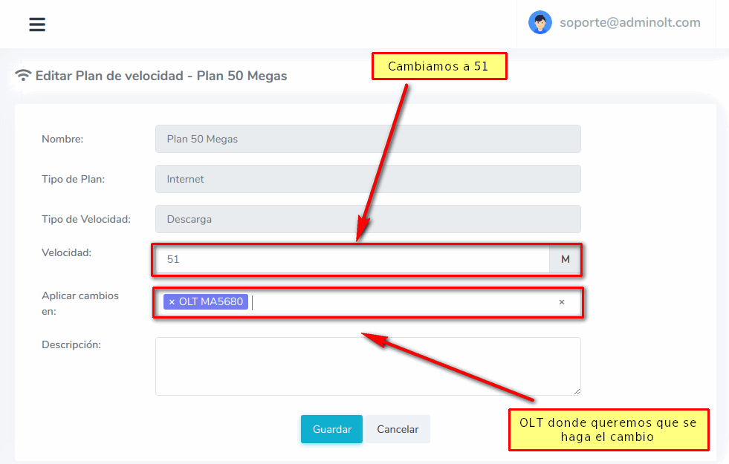Viewport: 729px width, 464px height.
Task: Click the Editar Plan de velocidad heading
Action: [x=161, y=76]
